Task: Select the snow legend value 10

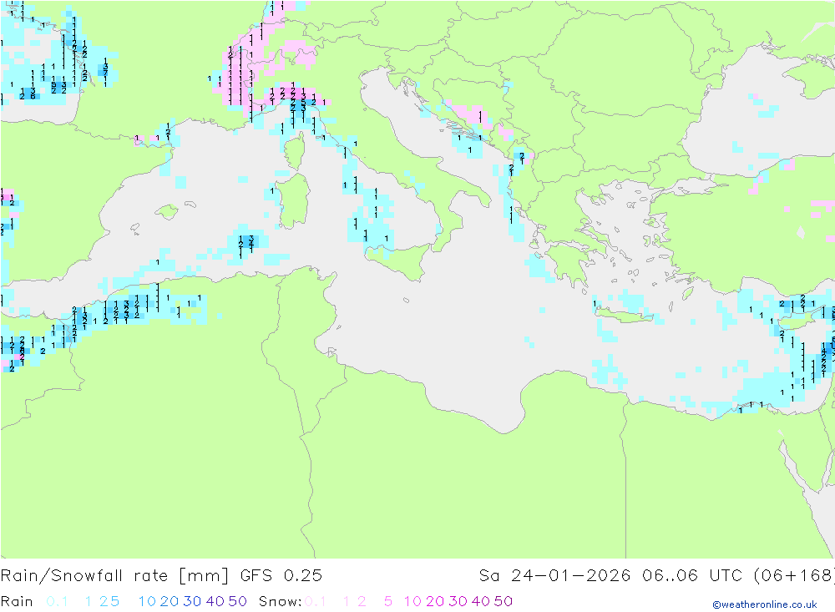Action: (x=412, y=601)
